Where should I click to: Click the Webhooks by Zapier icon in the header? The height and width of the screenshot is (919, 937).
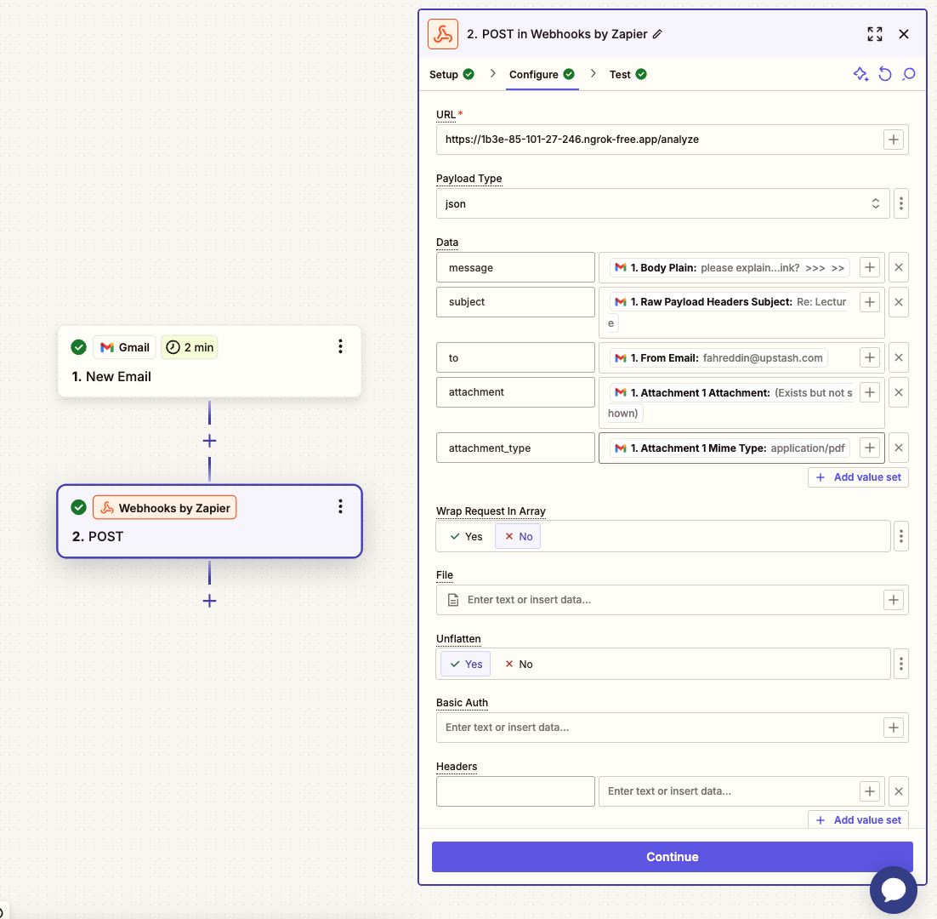point(442,34)
